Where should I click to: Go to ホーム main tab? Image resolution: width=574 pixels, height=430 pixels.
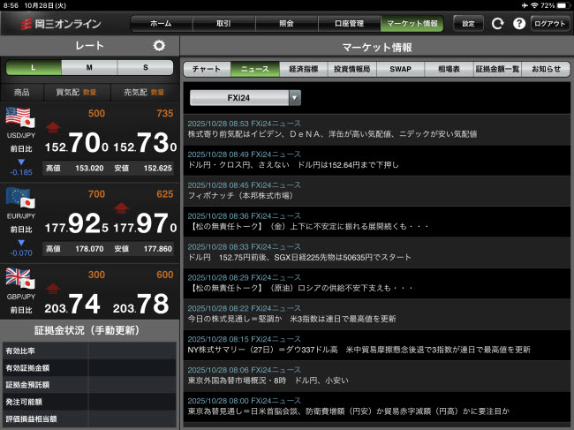pos(161,24)
